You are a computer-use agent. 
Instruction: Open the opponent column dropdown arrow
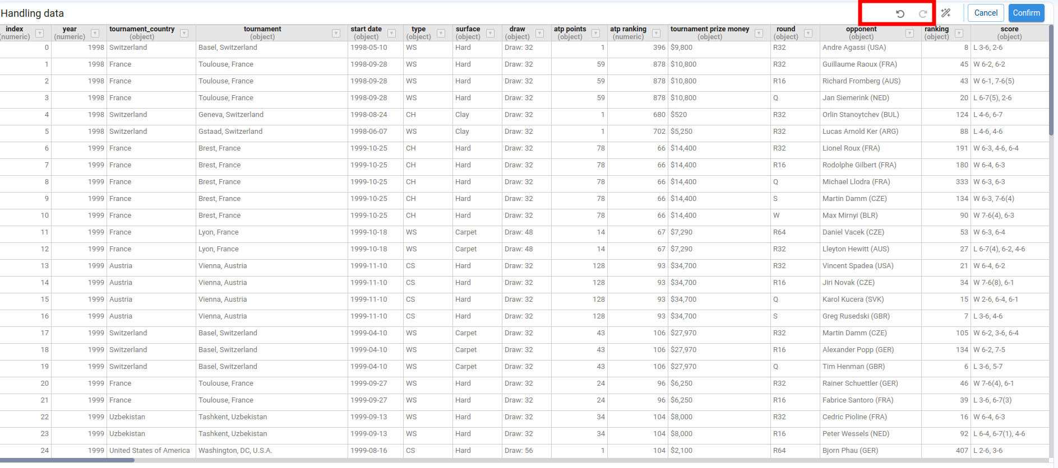(x=909, y=34)
